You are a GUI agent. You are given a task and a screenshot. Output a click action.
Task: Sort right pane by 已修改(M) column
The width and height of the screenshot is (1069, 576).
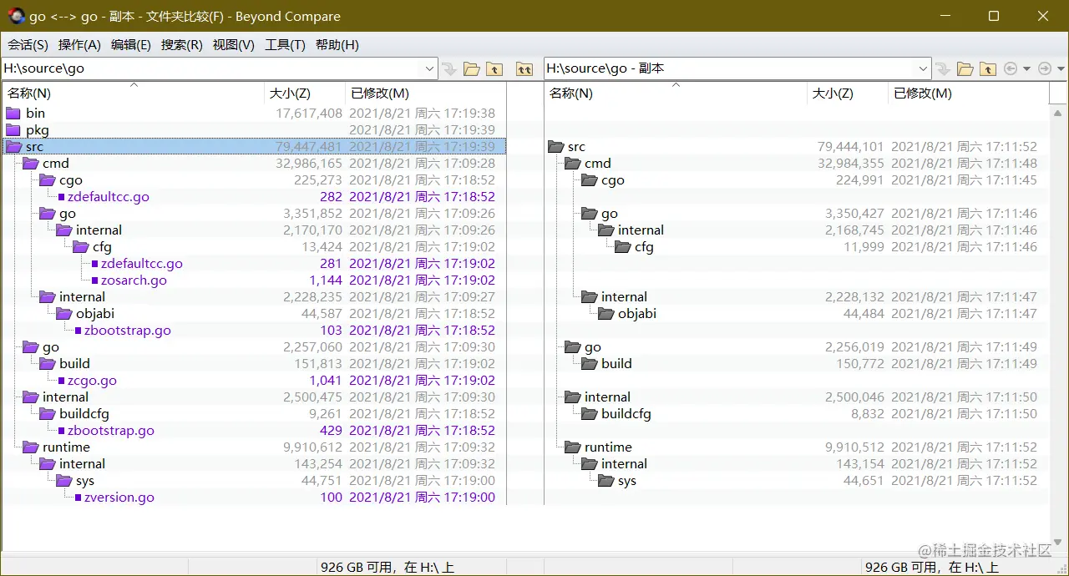click(968, 93)
